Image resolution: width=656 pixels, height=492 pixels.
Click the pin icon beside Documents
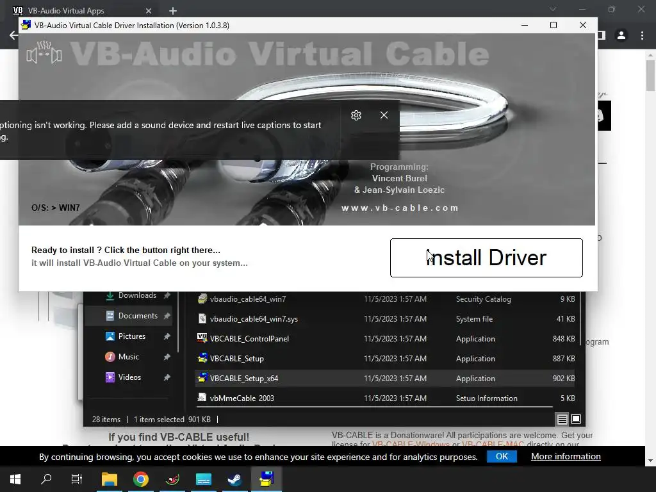[x=167, y=316]
